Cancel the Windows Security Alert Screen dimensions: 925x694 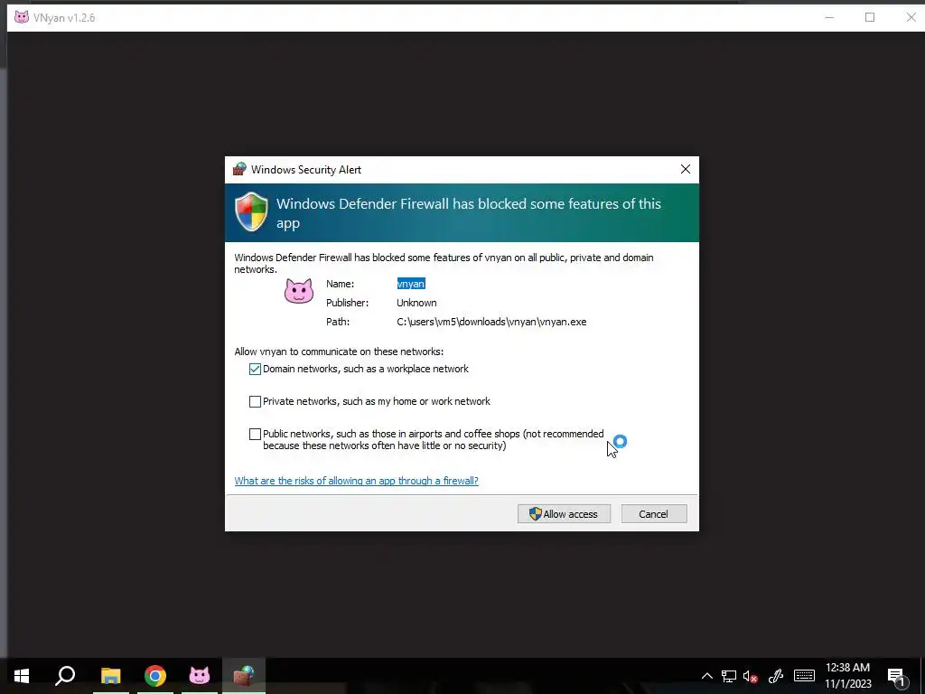(654, 514)
